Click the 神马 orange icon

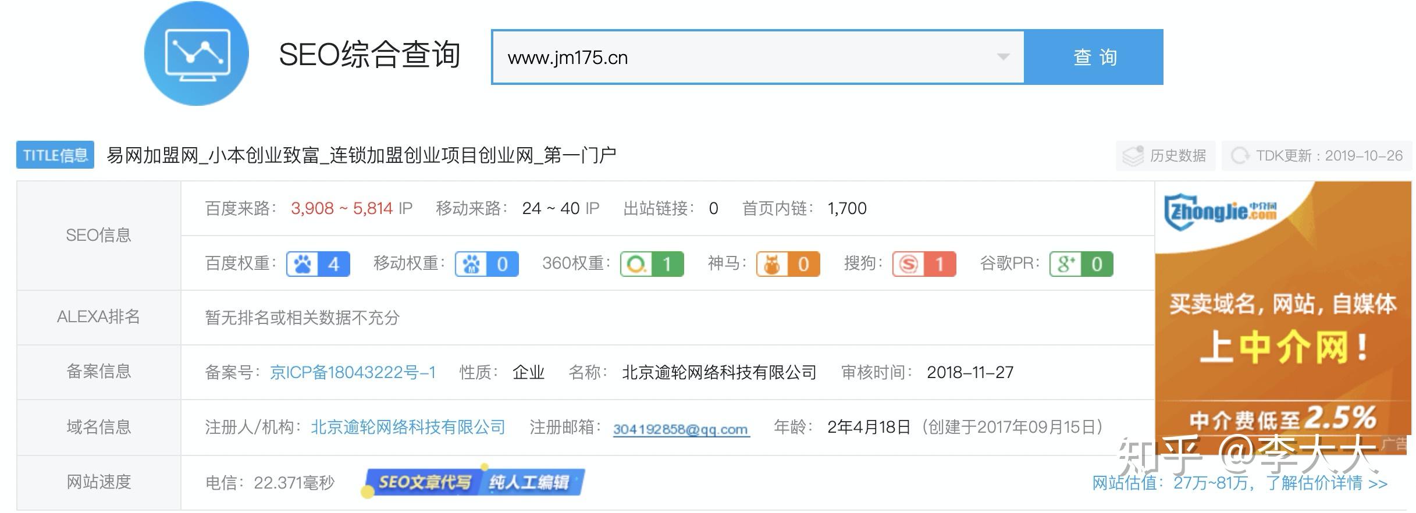click(773, 264)
